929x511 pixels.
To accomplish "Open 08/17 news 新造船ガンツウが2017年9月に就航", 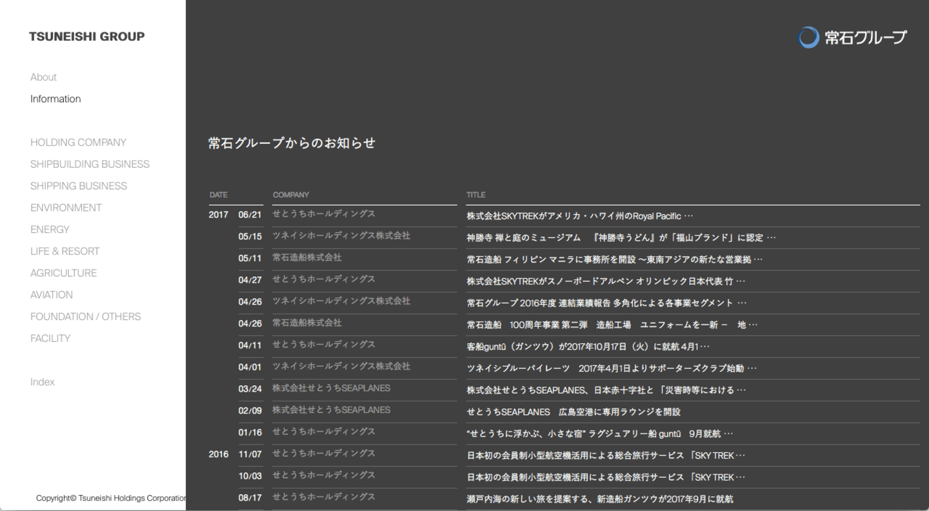I will (600, 499).
